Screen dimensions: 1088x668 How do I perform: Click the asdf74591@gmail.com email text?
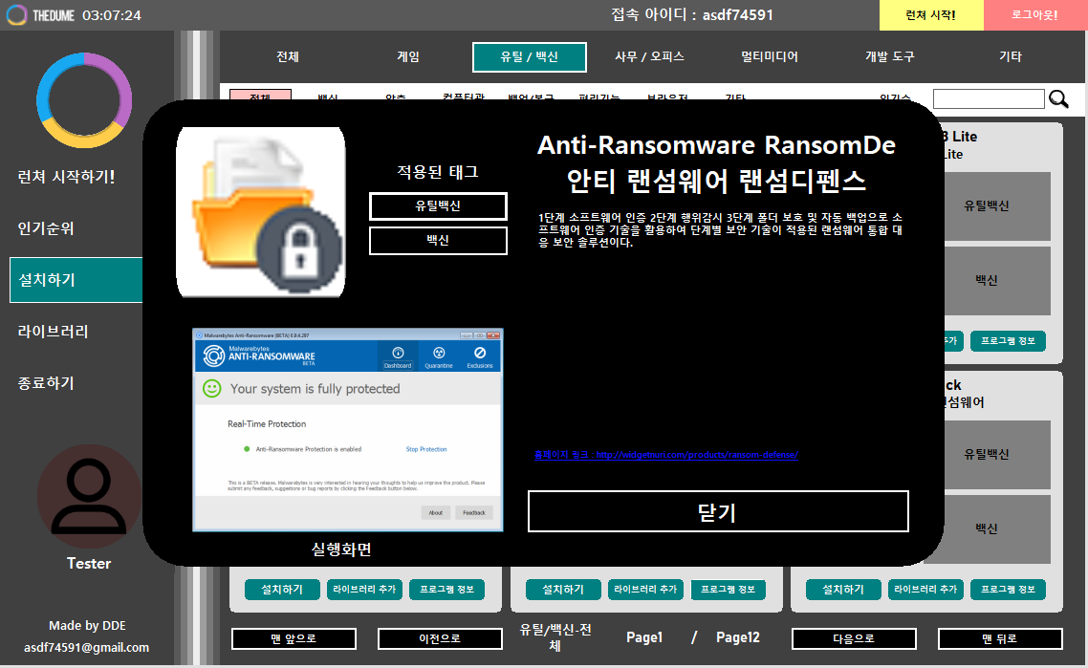coord(87,647)
